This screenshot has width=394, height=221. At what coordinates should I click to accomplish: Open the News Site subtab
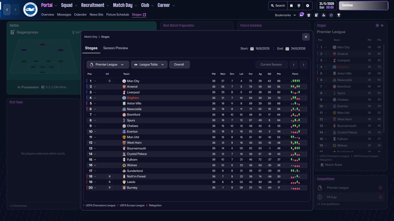coord(96,15)
